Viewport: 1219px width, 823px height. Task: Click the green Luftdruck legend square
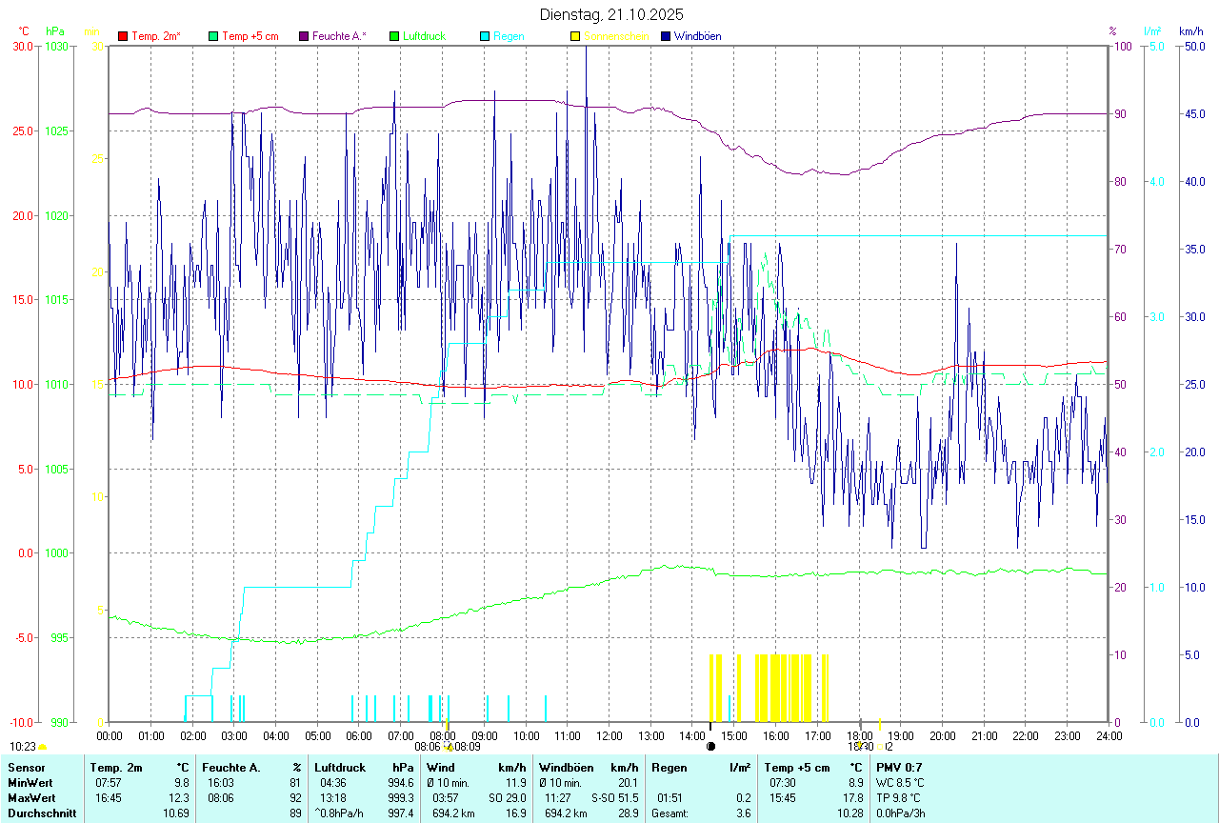394,36
